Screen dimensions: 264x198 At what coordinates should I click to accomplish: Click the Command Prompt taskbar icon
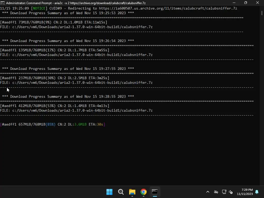pyautogui.click(x=155, y=192)
